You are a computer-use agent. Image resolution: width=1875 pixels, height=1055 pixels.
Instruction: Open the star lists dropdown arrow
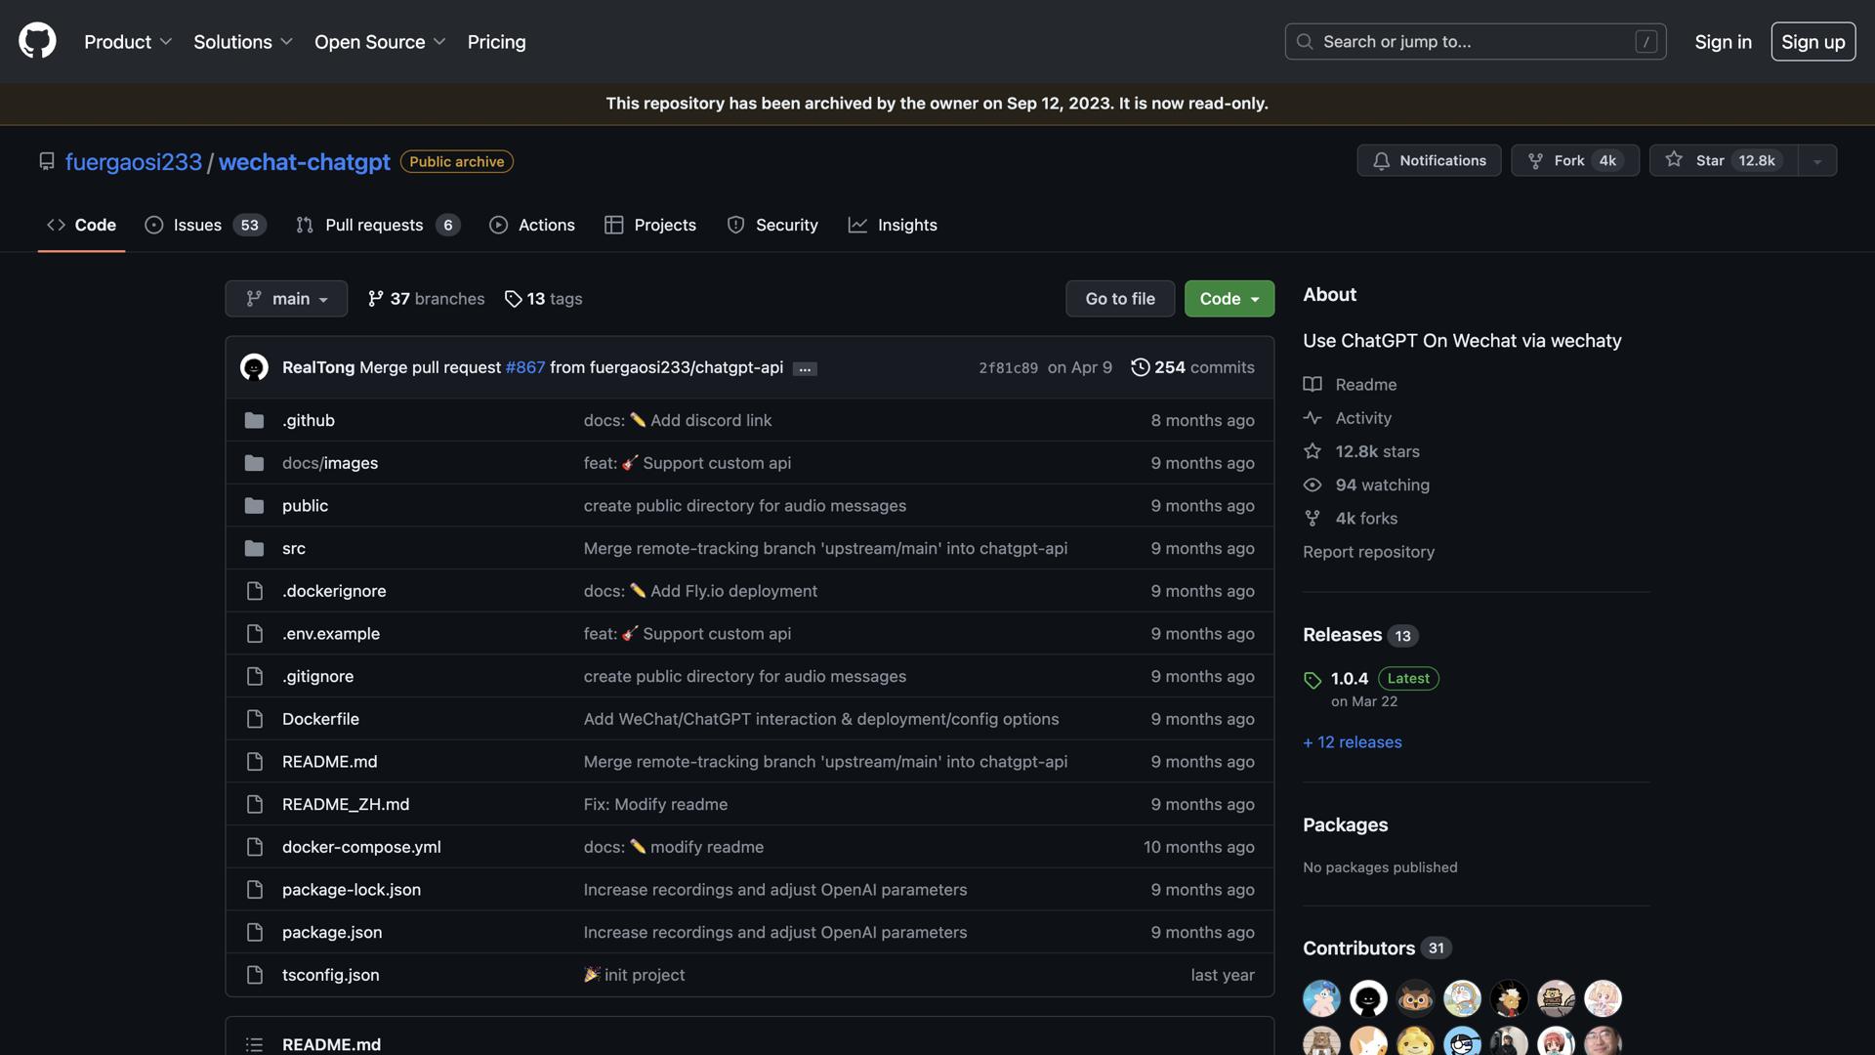(1817, 161)
